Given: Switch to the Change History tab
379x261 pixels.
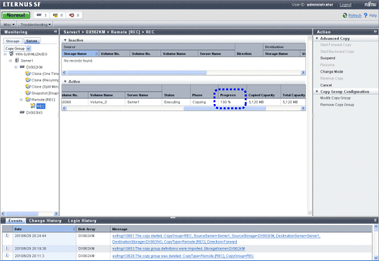Looking at the screenshot, I should 45,221.
